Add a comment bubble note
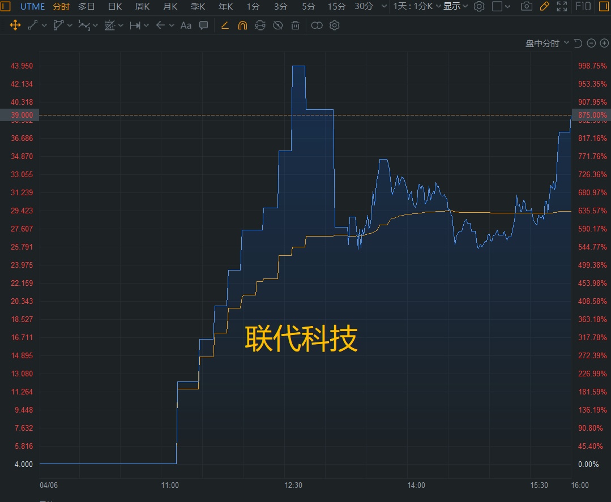 204,25
